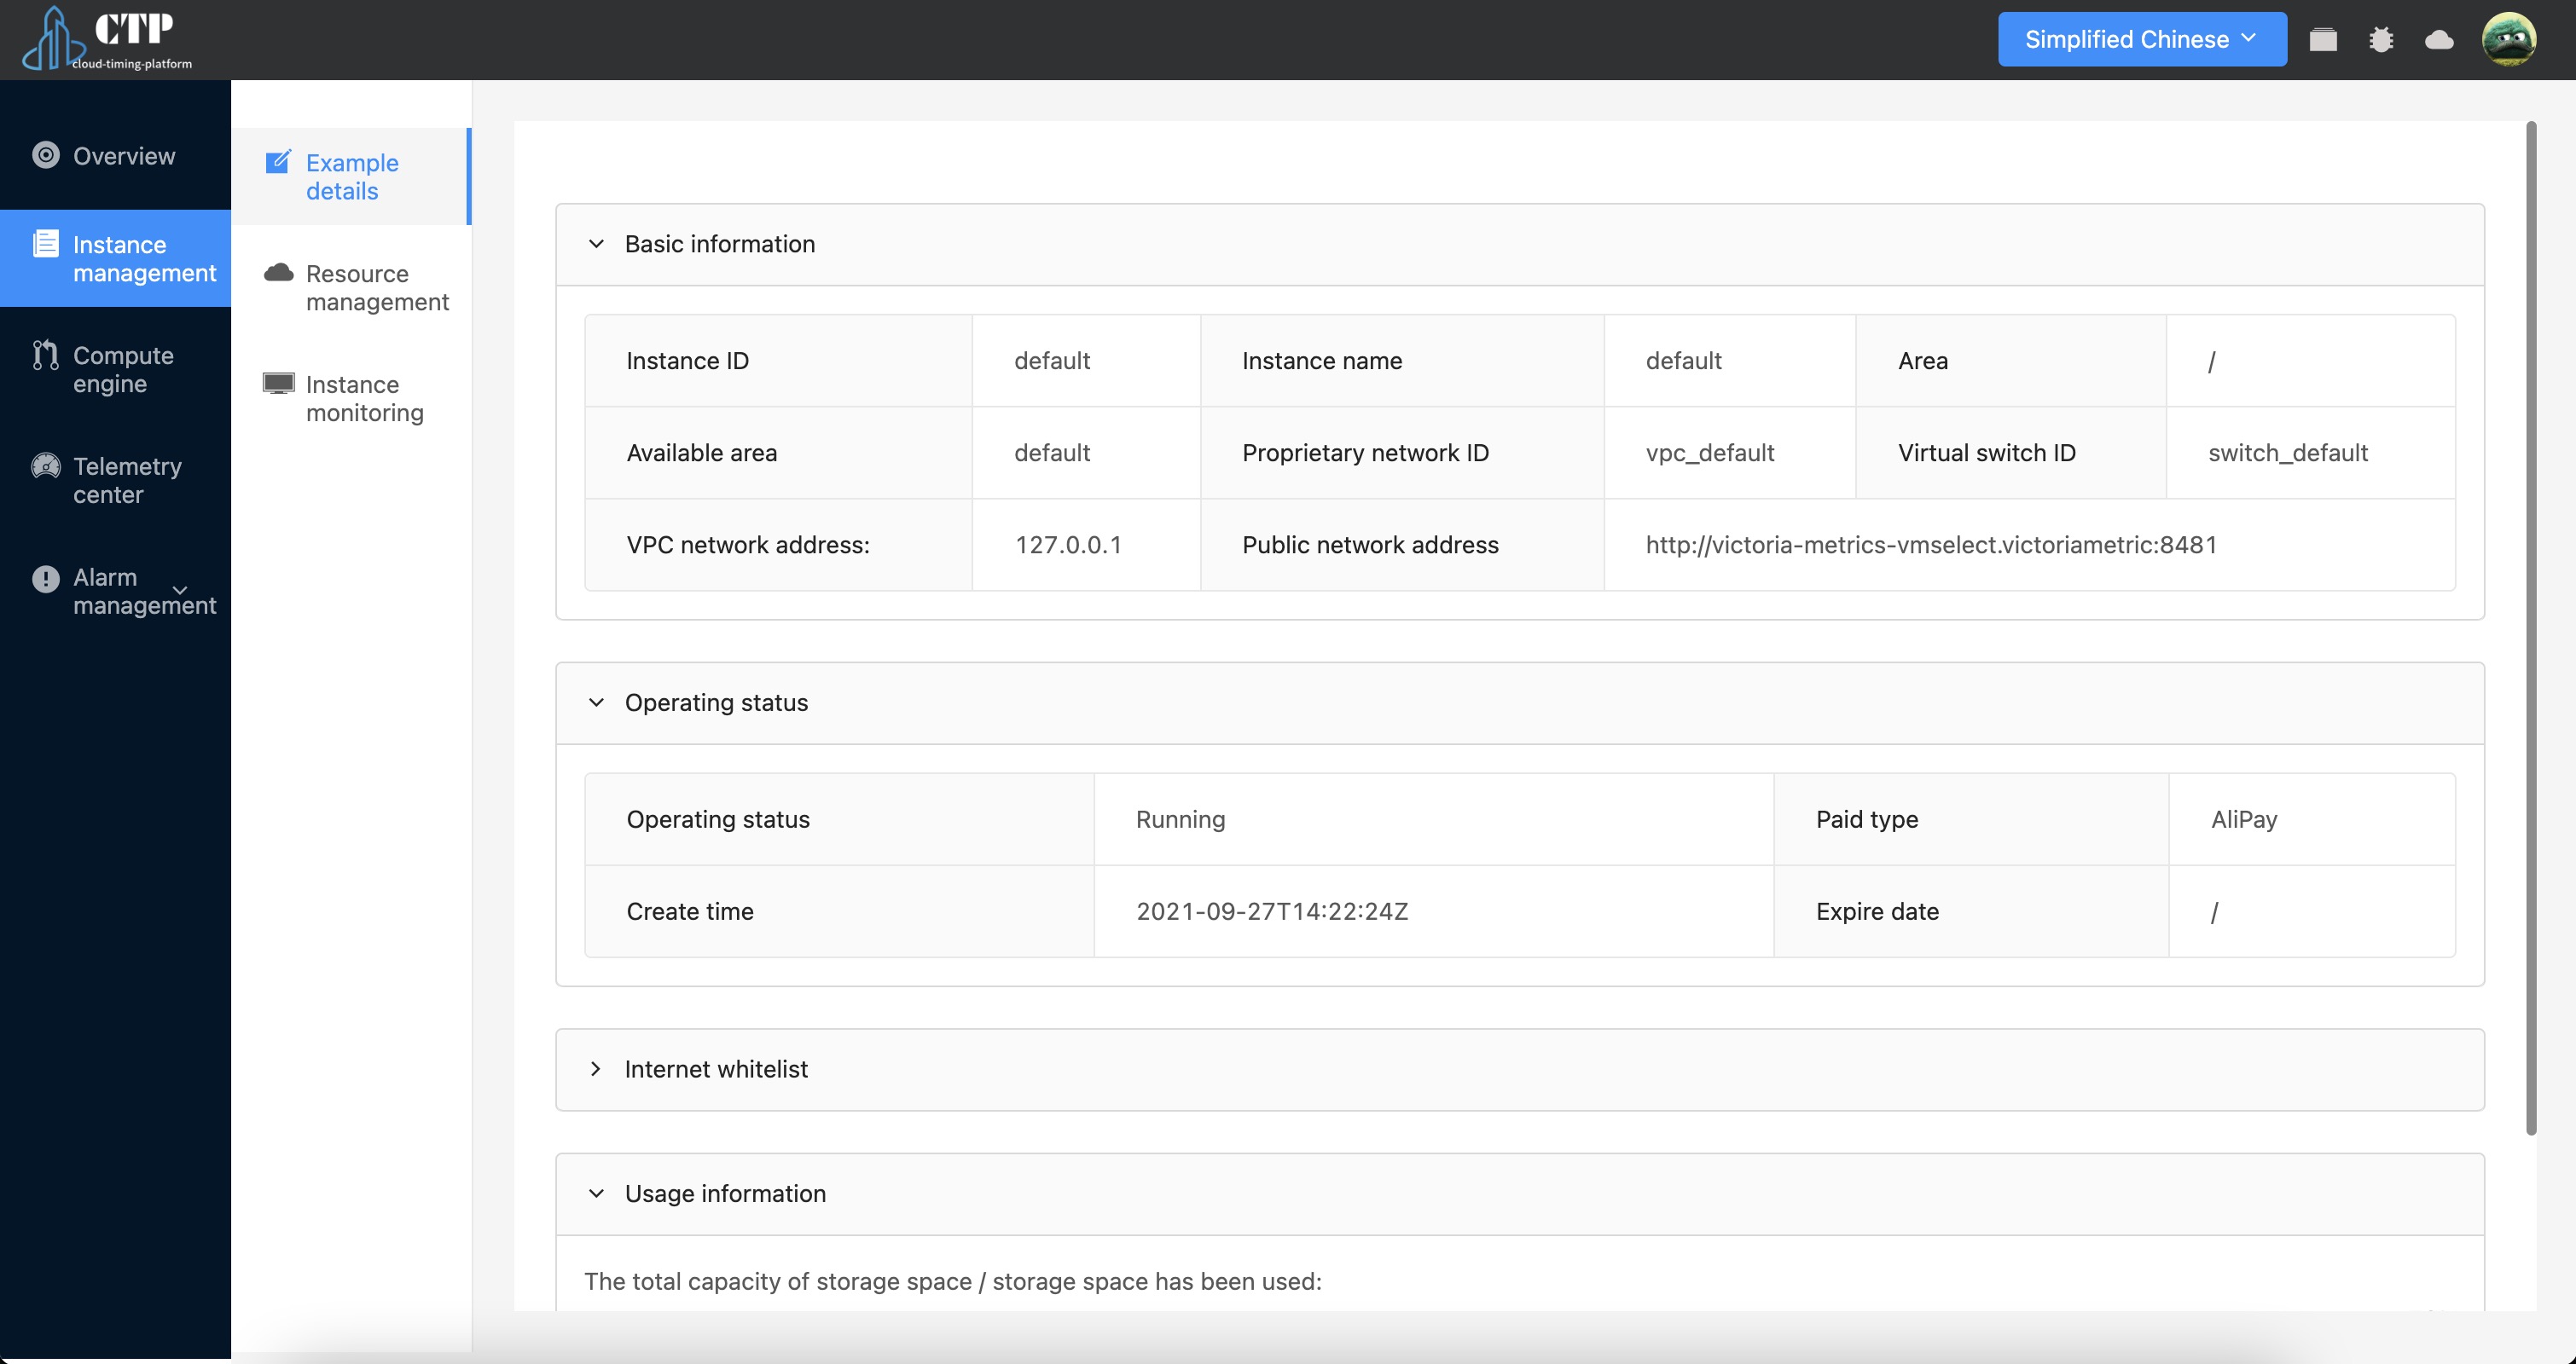The image size is (2576, 1364).
Task: Click the AliPay paid type value
Action: [2244, 819]
